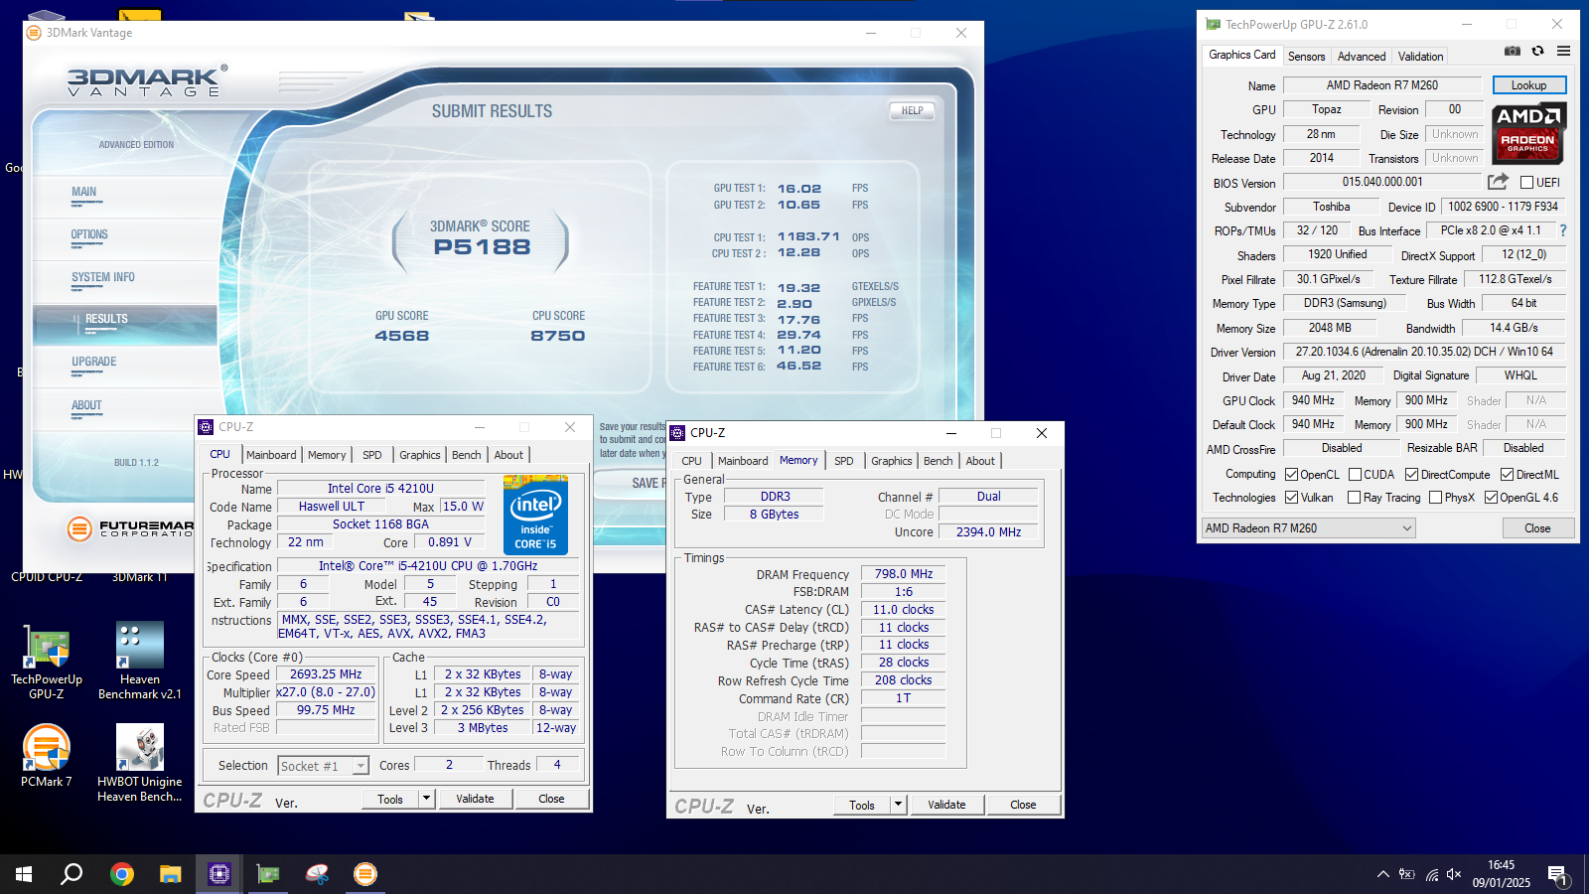Toggle the PhysX checkbox
The image size is (1589, 894).
(1435, 498)
